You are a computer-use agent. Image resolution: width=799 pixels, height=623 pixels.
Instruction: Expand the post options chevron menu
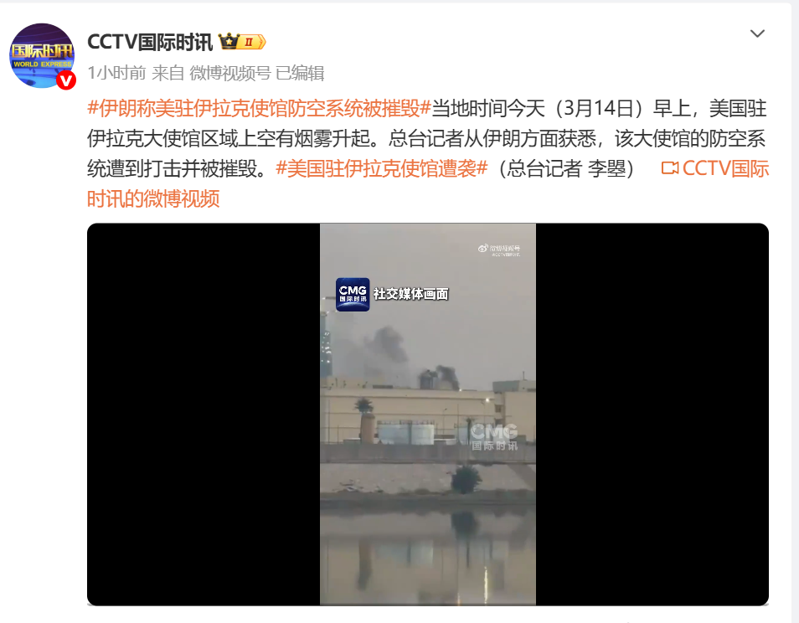click(757, 33)
